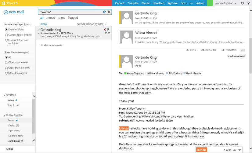The height and width of the screenshot is (153, 252).
Task: Open settings gear menu
Action: (242, 3)
